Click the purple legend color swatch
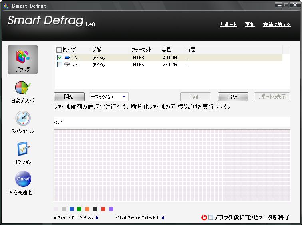 click(x=111, y=209)
